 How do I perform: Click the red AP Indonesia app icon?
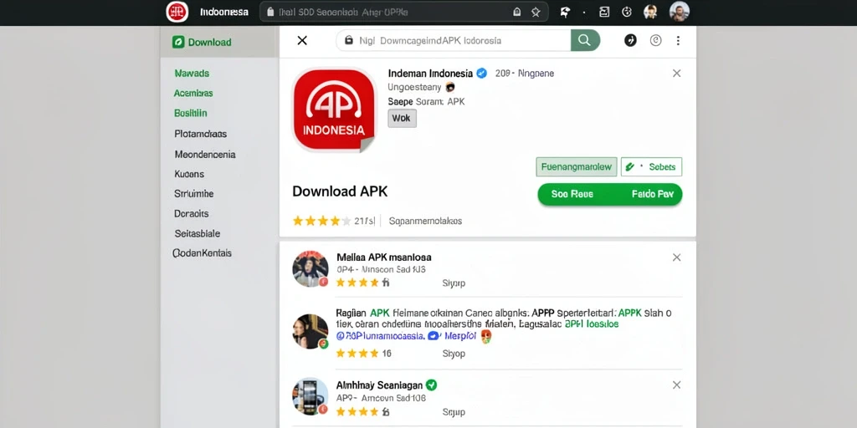tap(335, 110)
